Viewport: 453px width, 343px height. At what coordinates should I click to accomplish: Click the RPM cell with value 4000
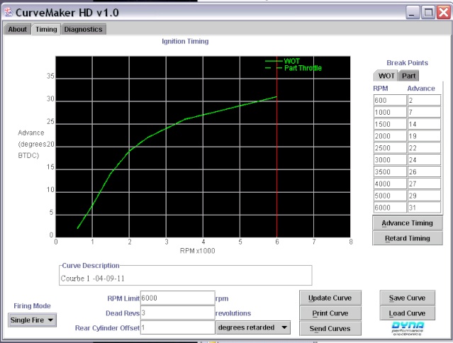click(390, 184)
